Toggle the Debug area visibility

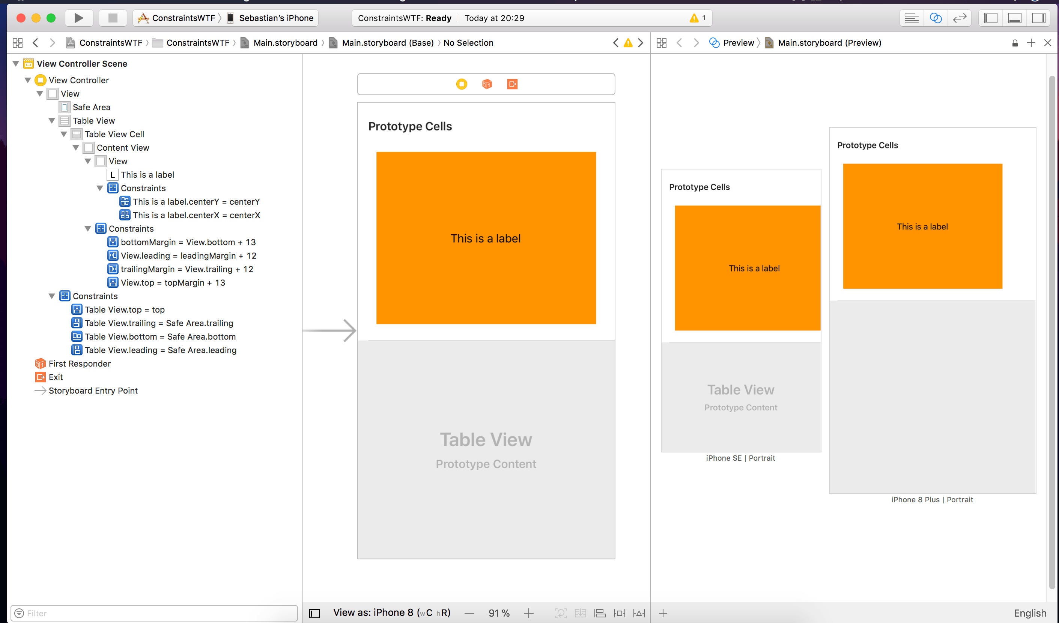coord(1014,18)
